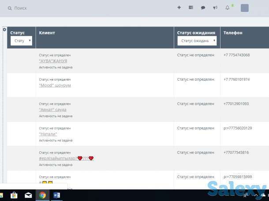The height and width of the screenshot is (201, 269).
Task: Click the table settings gear icon
Action: (x=4, y=30)
